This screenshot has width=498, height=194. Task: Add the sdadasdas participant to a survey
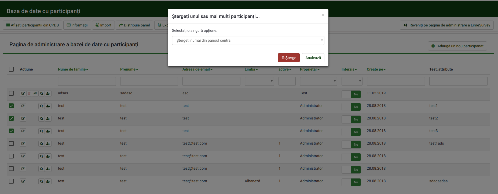pyautogui.click(x=48, y=181)
